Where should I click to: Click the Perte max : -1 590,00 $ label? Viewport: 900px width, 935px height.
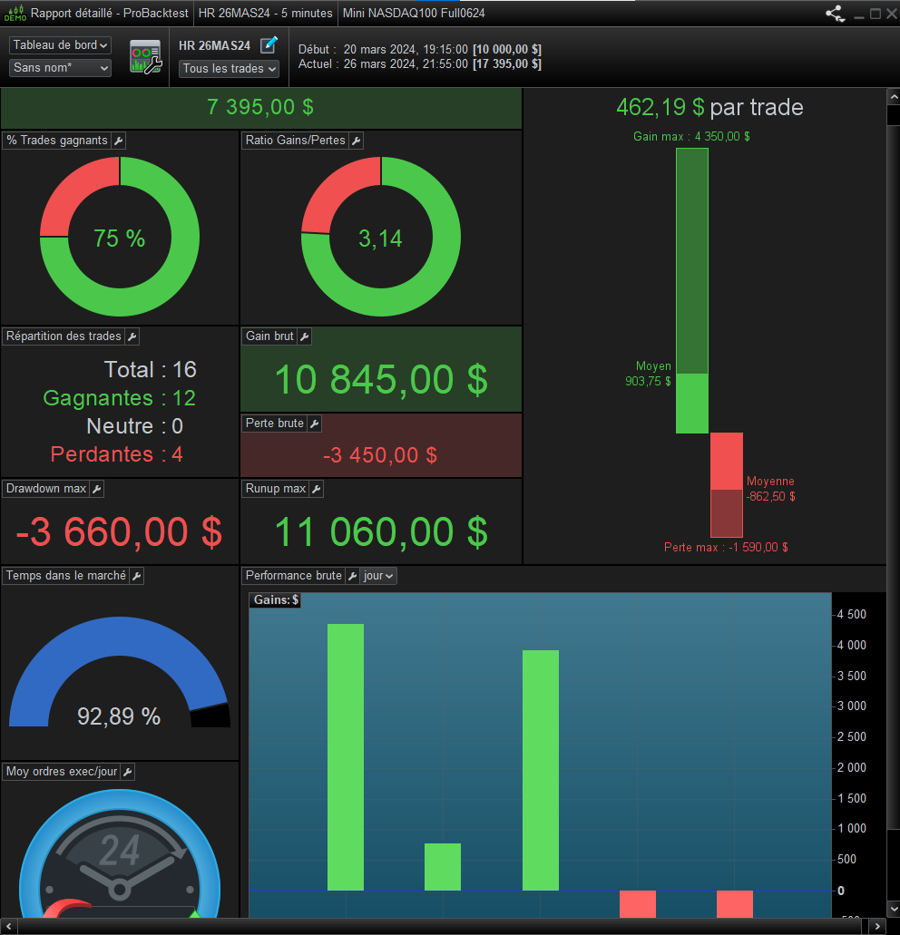727,548
